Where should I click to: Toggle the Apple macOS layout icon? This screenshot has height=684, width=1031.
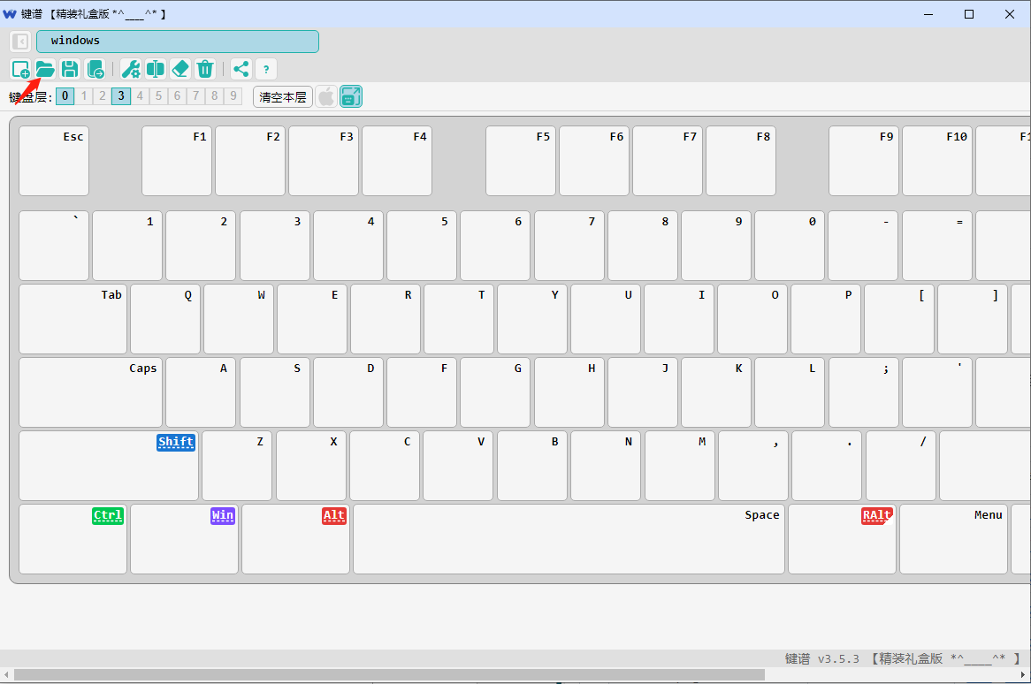326,96
